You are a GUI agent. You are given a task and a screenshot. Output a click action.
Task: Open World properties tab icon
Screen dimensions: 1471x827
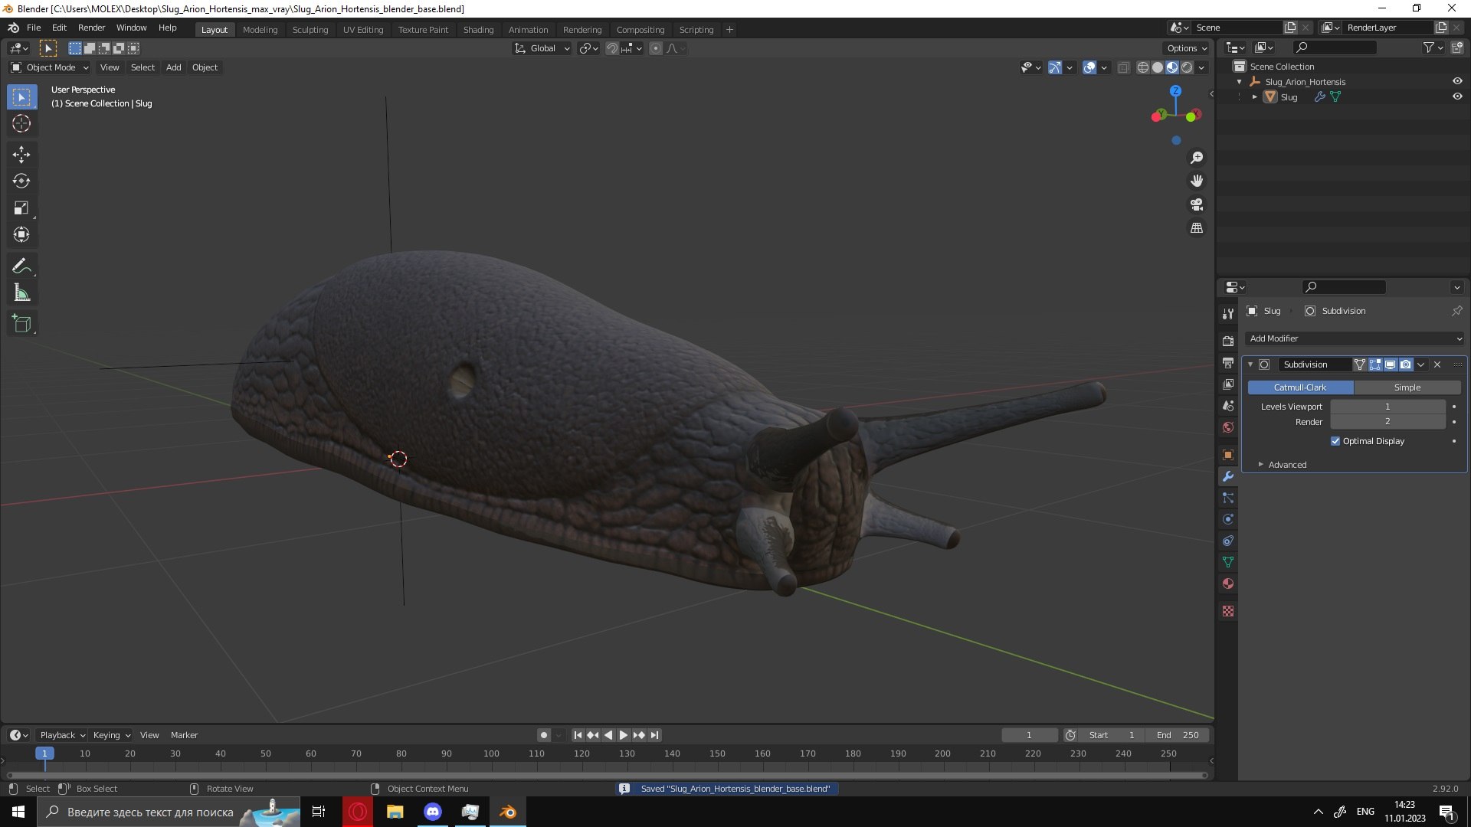pyautogui.click(x=1228, y=427)
